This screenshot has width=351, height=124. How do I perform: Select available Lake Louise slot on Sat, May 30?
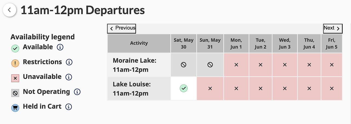click(x=183, y=88)
